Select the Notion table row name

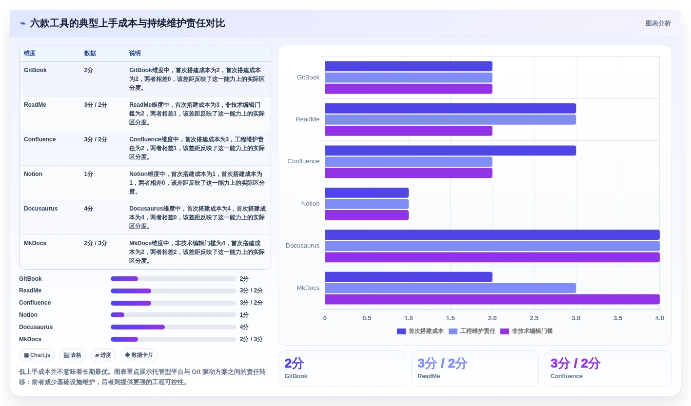point(33,174)
